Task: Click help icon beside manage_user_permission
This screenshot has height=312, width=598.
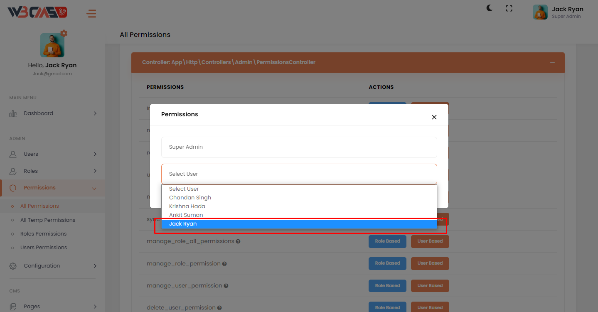Action: (x=226, y=286)
